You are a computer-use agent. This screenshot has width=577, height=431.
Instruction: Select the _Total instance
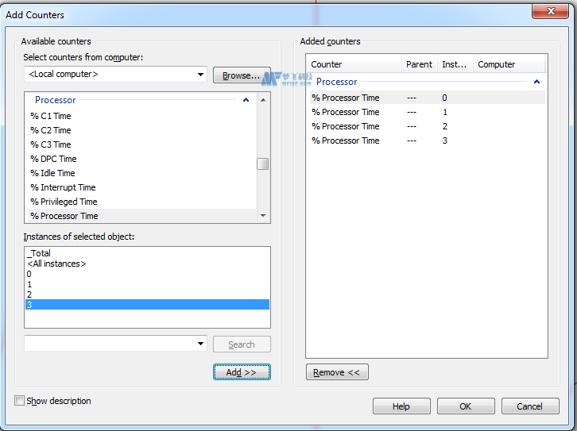click(x=38, y=253)
